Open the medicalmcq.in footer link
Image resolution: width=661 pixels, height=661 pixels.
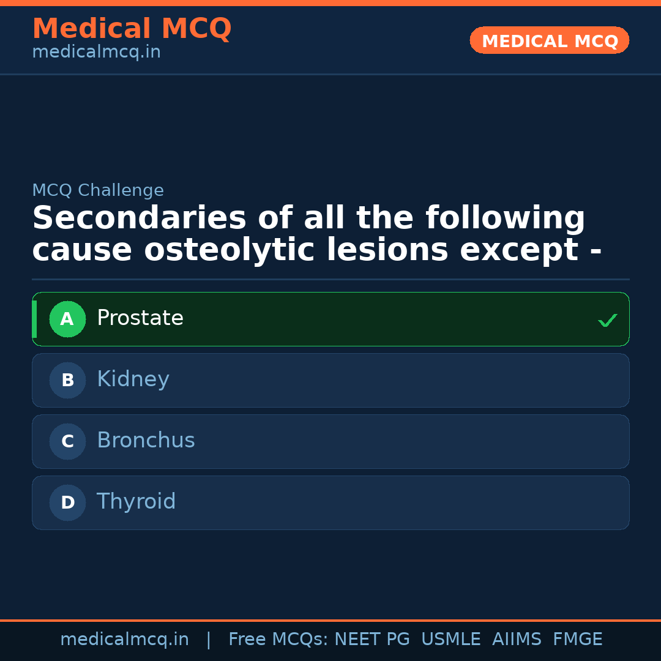click(125, 638)
